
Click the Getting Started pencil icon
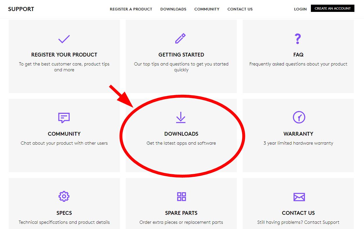pyautogui.click(x=181, y=39)
